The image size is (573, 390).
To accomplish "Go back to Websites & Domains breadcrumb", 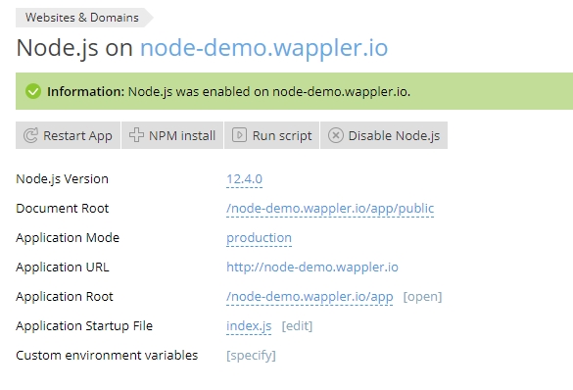I will [x=82, y=18].
